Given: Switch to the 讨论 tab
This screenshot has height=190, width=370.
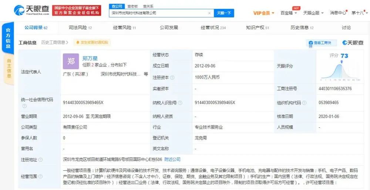Looking at the screenshot, I should (x=346, y=28).
